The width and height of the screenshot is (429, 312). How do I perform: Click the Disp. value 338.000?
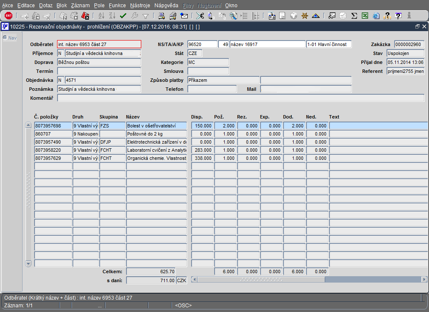pyautogui.click(x=203, y=158)
